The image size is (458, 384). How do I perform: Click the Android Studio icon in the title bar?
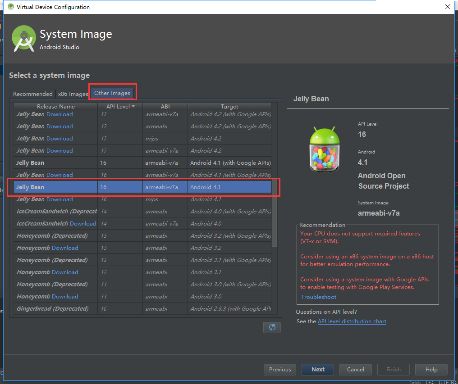pos(11,7)
